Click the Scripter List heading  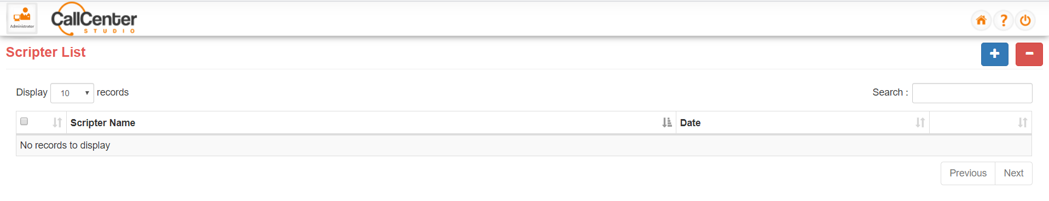coord(45,52)
